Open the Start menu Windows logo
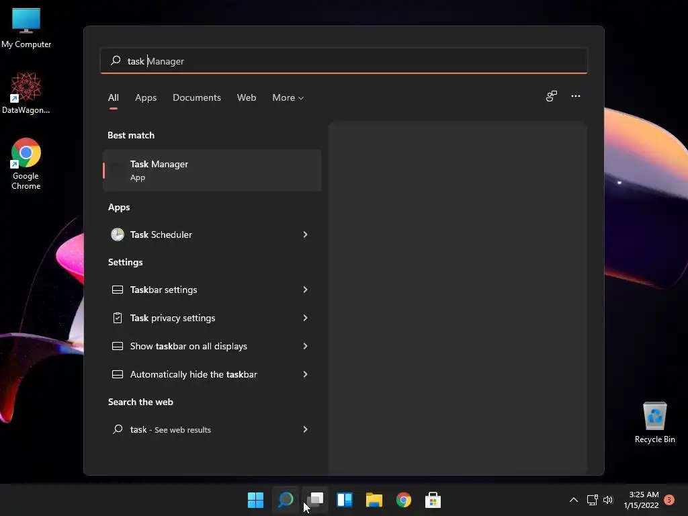This screenshot has width=688, height=516. pos(255,500)
